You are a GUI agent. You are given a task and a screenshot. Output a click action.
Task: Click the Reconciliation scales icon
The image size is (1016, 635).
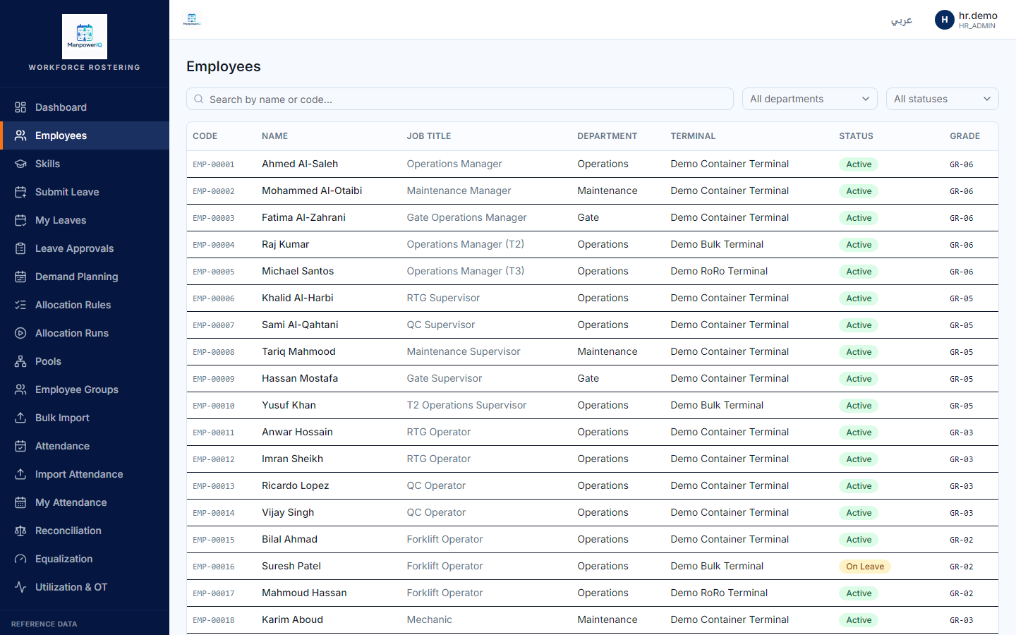point(20,531)
